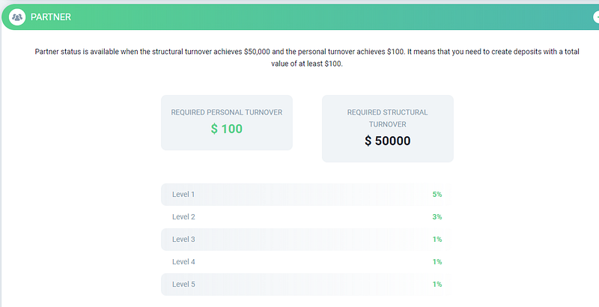Select the Required Personal Turnover card
This screenshot has width=599, height=307.
(226, 122)
